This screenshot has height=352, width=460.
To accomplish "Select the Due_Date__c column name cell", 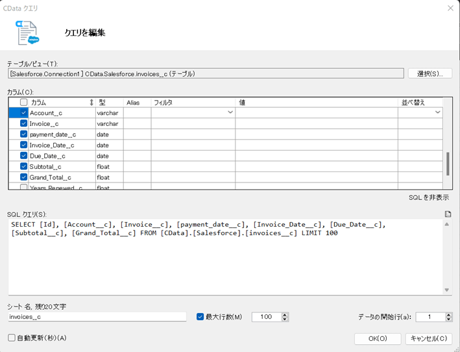I will (x=62, y=156).
